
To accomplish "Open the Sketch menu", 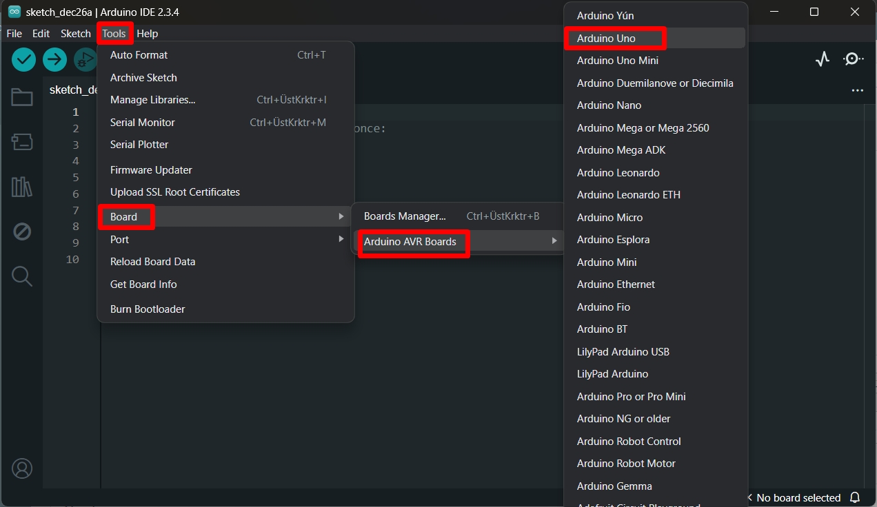I will [x=76, y=34].
